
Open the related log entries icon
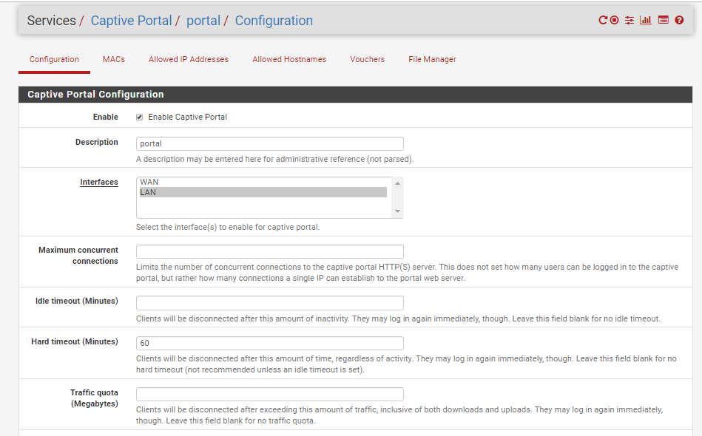point(664,20)
